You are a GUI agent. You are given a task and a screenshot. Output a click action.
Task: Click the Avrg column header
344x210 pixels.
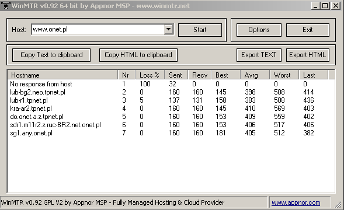(x=255, y=75)
